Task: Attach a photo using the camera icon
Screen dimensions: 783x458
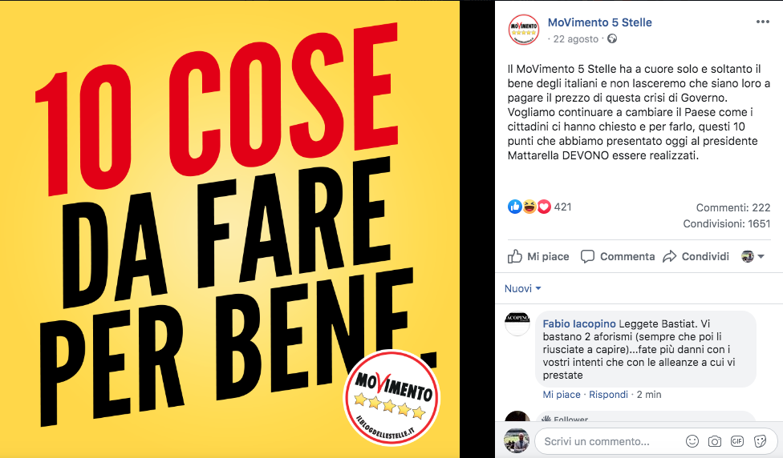Action: tap(715, 441)
